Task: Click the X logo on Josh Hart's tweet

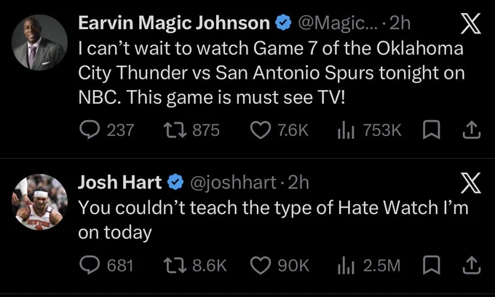Action: [471, 183]
